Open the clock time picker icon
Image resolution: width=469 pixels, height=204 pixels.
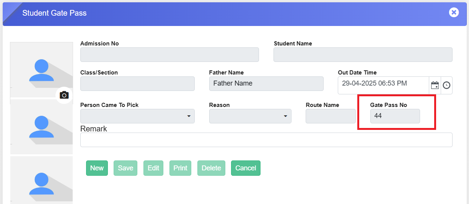coord(446,85)
